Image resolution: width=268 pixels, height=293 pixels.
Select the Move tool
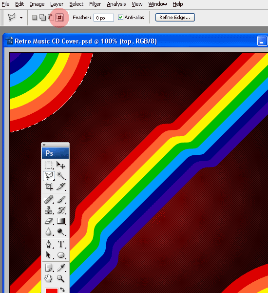point(61,165)
